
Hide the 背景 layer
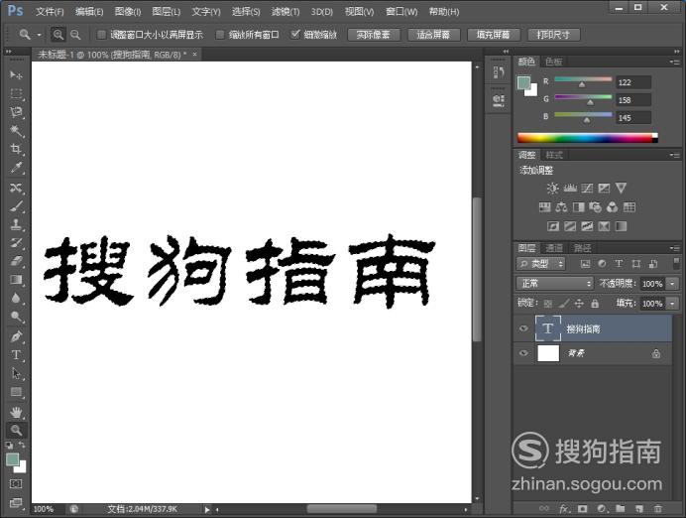[x=523, y=353]
